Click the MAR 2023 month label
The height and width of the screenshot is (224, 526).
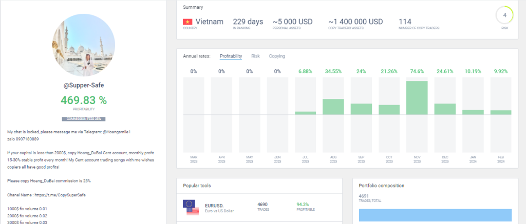pos(194,159)
